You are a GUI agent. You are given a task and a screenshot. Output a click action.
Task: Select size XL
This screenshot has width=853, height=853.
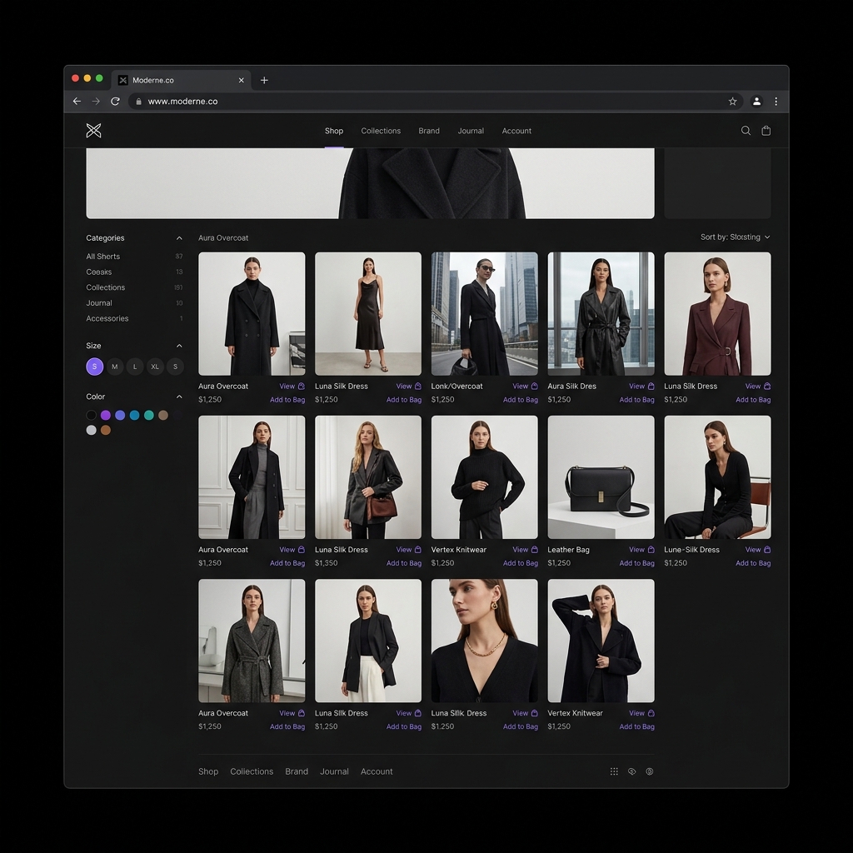tap(155, 367)
